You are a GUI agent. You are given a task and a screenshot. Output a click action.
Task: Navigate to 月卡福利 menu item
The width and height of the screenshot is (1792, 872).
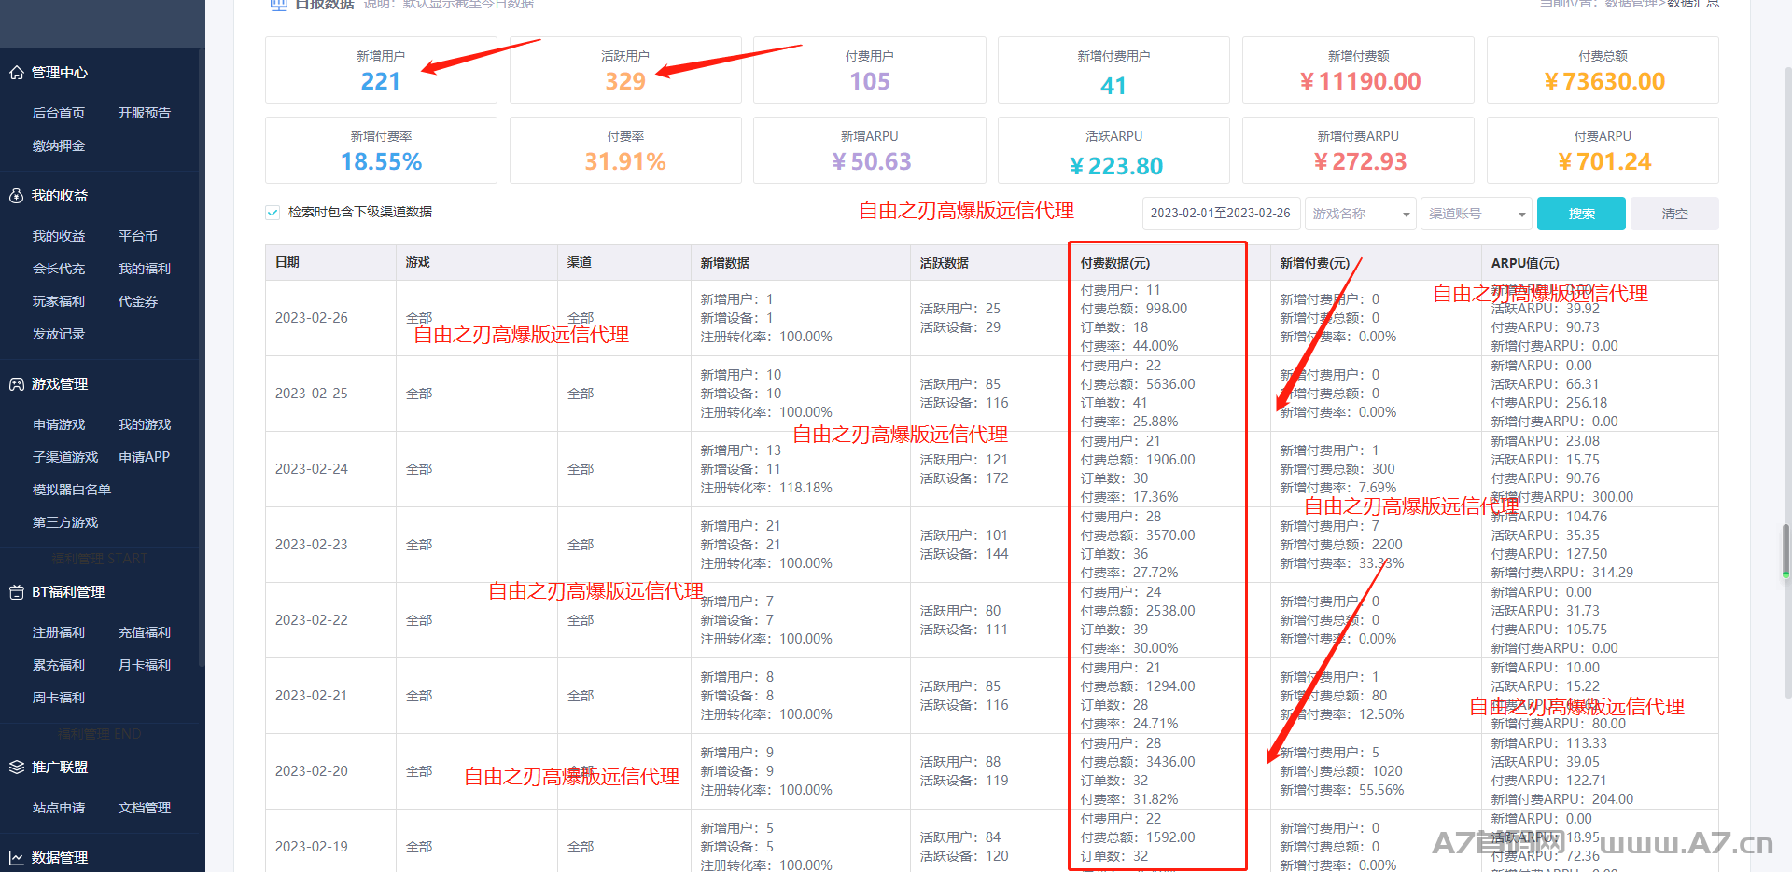[145, 665]
